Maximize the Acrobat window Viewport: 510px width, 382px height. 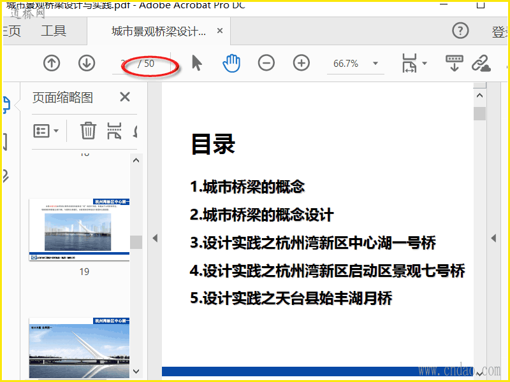coord(481,5)
